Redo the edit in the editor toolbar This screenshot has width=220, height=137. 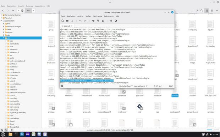pyautogui.click(x=85, y=21)
